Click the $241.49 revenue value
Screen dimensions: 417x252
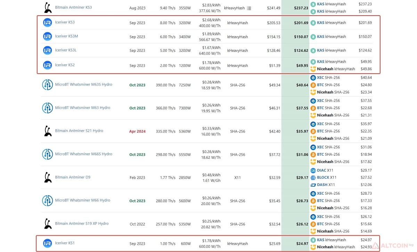[x=273, y=8]
